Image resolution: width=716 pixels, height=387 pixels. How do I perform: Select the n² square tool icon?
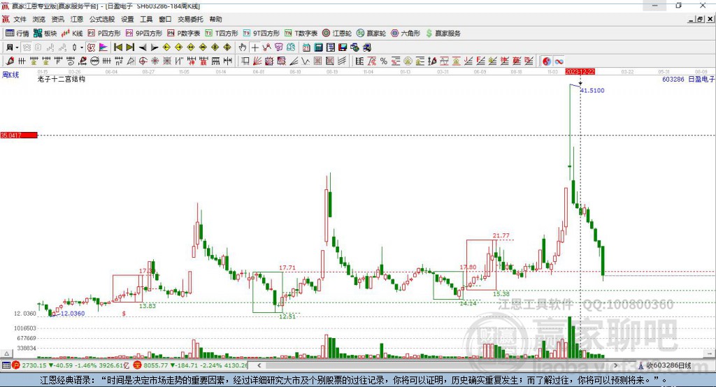coord(119,61)
